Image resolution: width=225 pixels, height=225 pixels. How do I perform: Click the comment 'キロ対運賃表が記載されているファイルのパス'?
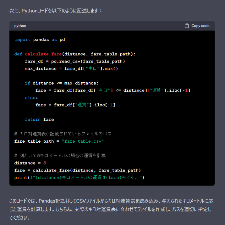(x=63, y=134)
